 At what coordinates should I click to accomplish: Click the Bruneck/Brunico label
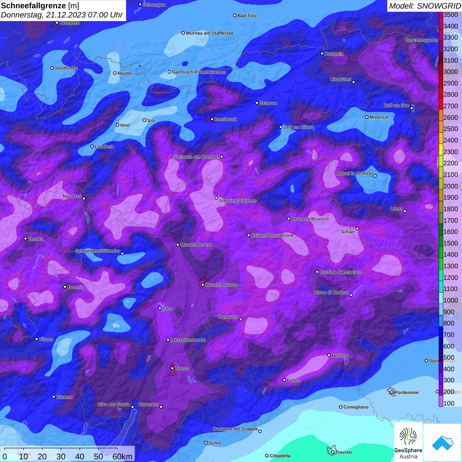click(x=310, y=219)
